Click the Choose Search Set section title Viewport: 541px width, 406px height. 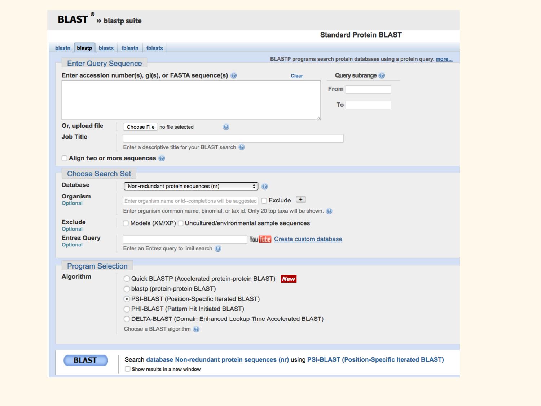click(x=99, y=174)
